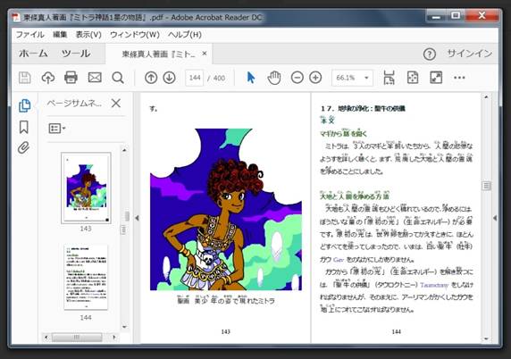The width and height of the screenshot is (511, 359).
Task: Open the ヘルプ(H) menu
Action: point(185,35)
